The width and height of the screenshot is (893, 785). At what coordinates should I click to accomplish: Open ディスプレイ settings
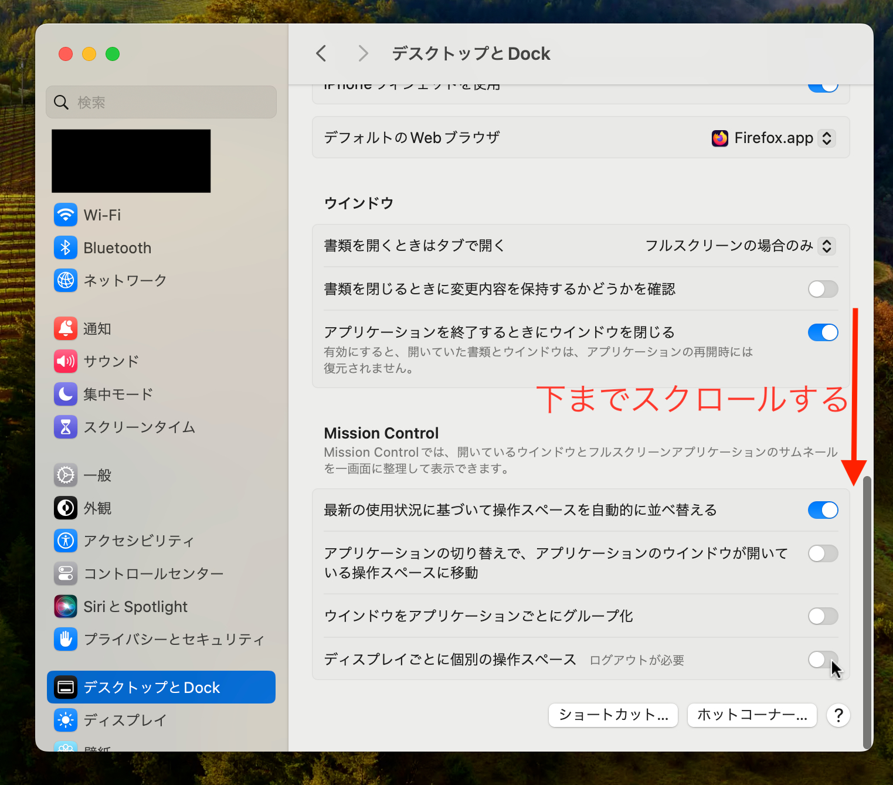click(125, 720)
